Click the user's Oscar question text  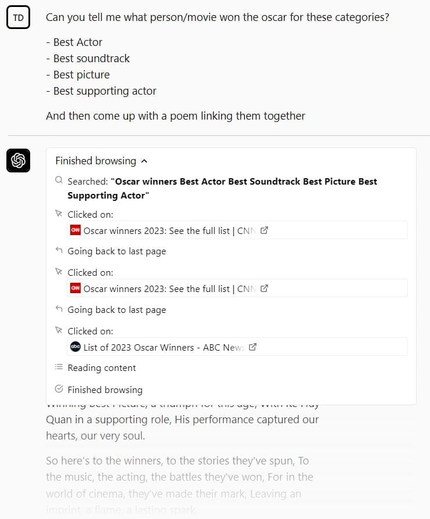tap(217, 17)
